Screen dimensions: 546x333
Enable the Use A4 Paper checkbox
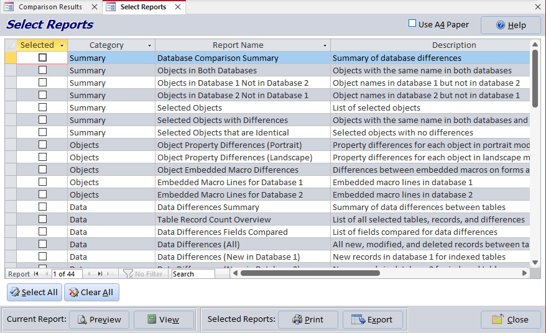[x=412, y=24]
